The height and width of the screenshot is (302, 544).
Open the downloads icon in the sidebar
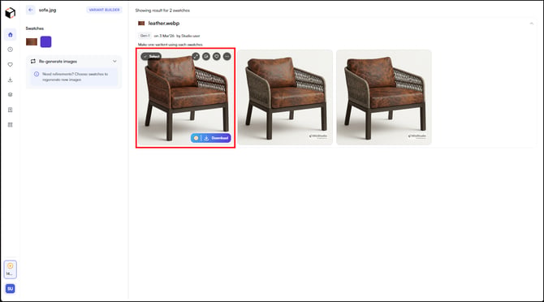coord(10,80)
